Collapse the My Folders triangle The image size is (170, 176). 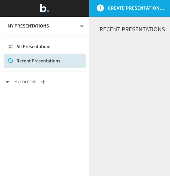click(7, 82)
